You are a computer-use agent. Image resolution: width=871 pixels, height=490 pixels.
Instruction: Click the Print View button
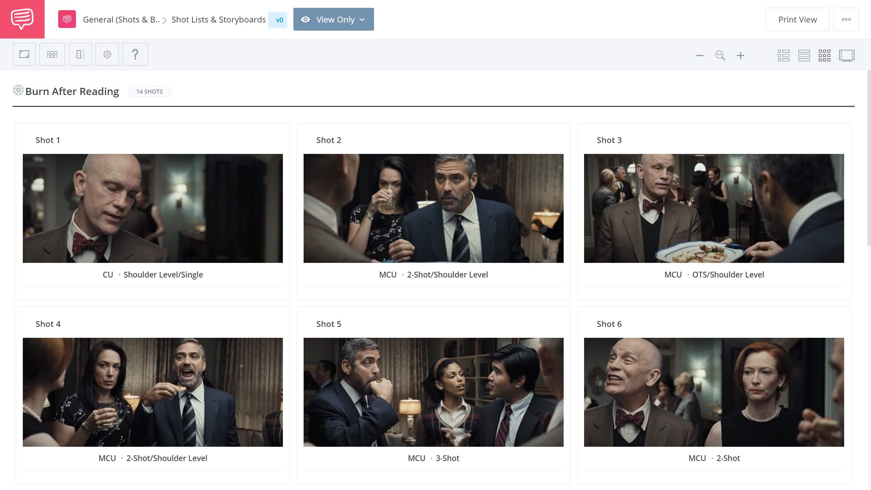coord(797,19)
